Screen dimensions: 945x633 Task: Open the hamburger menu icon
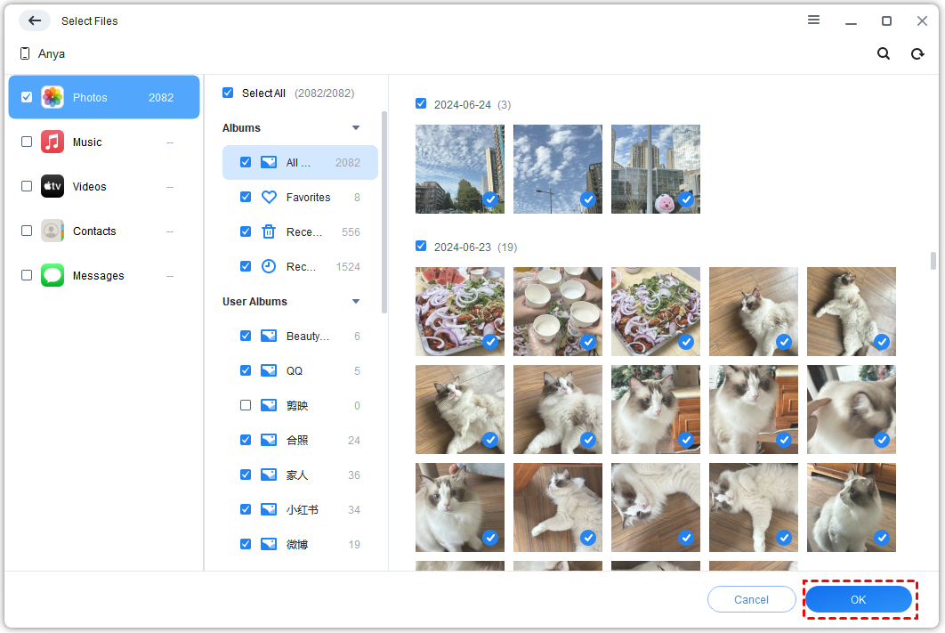click(813, 20)
